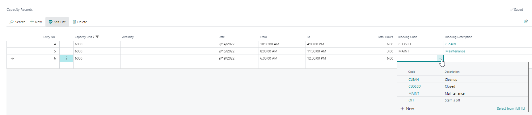Click the 6:00:00 AM From cell
The height and width of the screenshot is (115, 532).
(282, 58)
